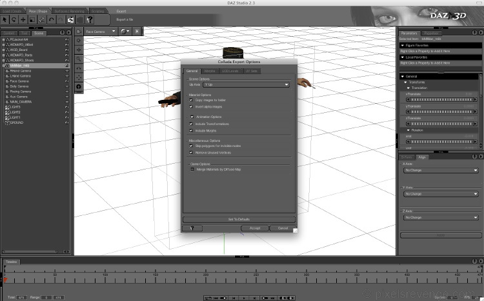
Task: Open the draw style sphere menu
Action: (x=125, y=32)
